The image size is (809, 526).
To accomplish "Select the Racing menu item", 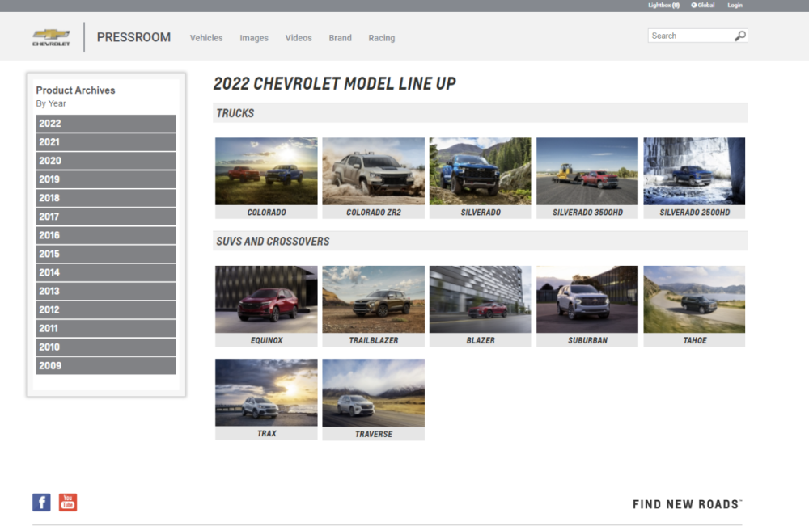I will tap(382, 38).
